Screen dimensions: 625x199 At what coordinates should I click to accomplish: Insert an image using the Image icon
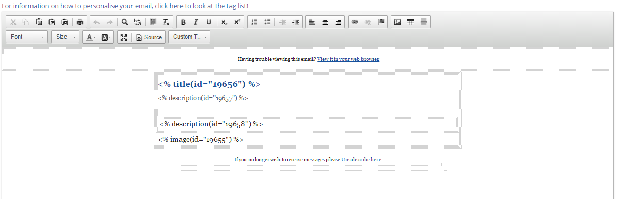click(x=398, y=22)
